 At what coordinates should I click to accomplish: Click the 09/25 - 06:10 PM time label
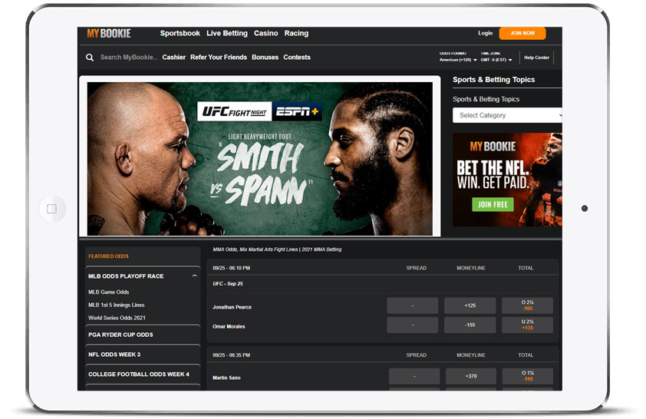click(x=231, y=269)
